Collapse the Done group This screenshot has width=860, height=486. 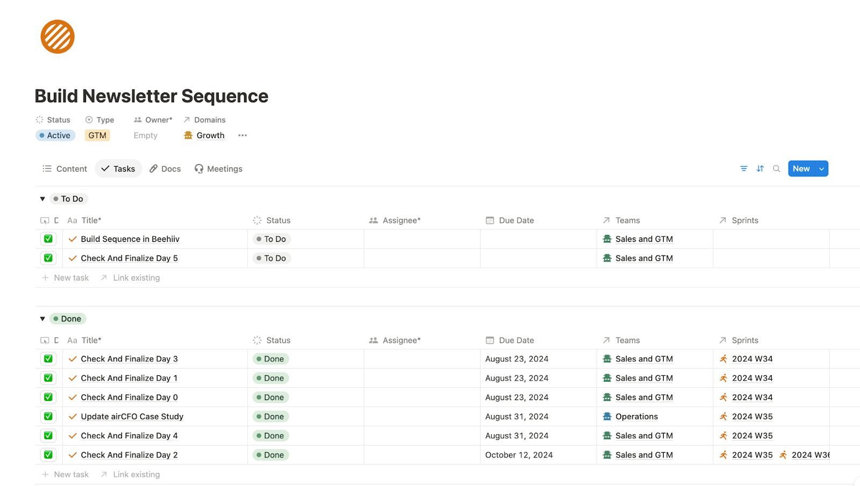42,319
